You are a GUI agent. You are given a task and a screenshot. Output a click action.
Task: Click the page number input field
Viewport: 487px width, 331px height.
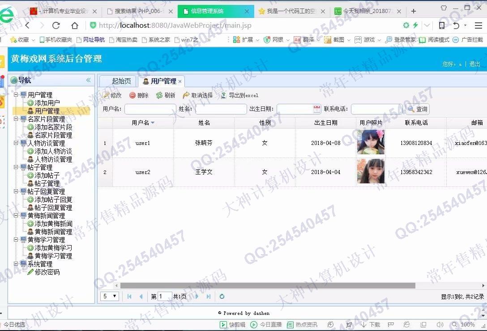(x=165, y=297)
